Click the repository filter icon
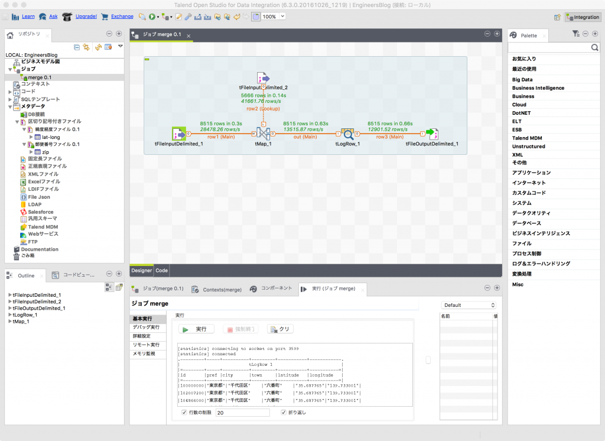The width and height of the screenshot is (605, 441). 108,47
